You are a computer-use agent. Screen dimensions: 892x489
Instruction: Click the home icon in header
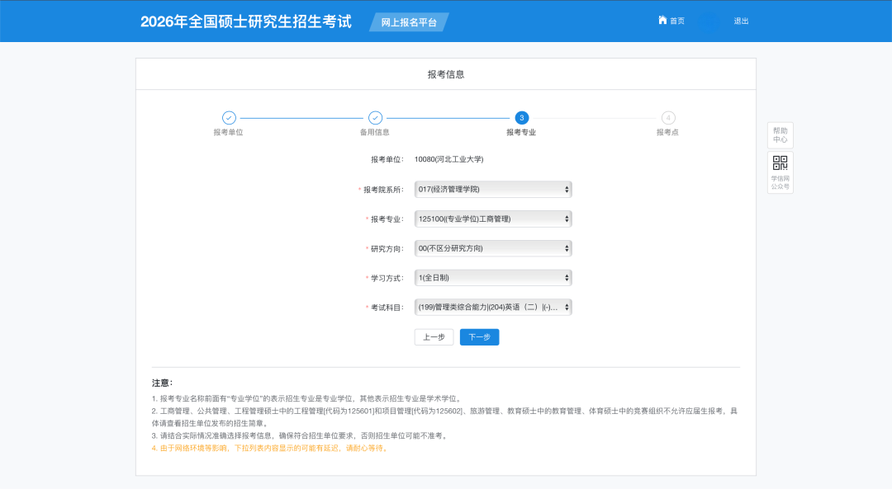click(x=662, y=21)
